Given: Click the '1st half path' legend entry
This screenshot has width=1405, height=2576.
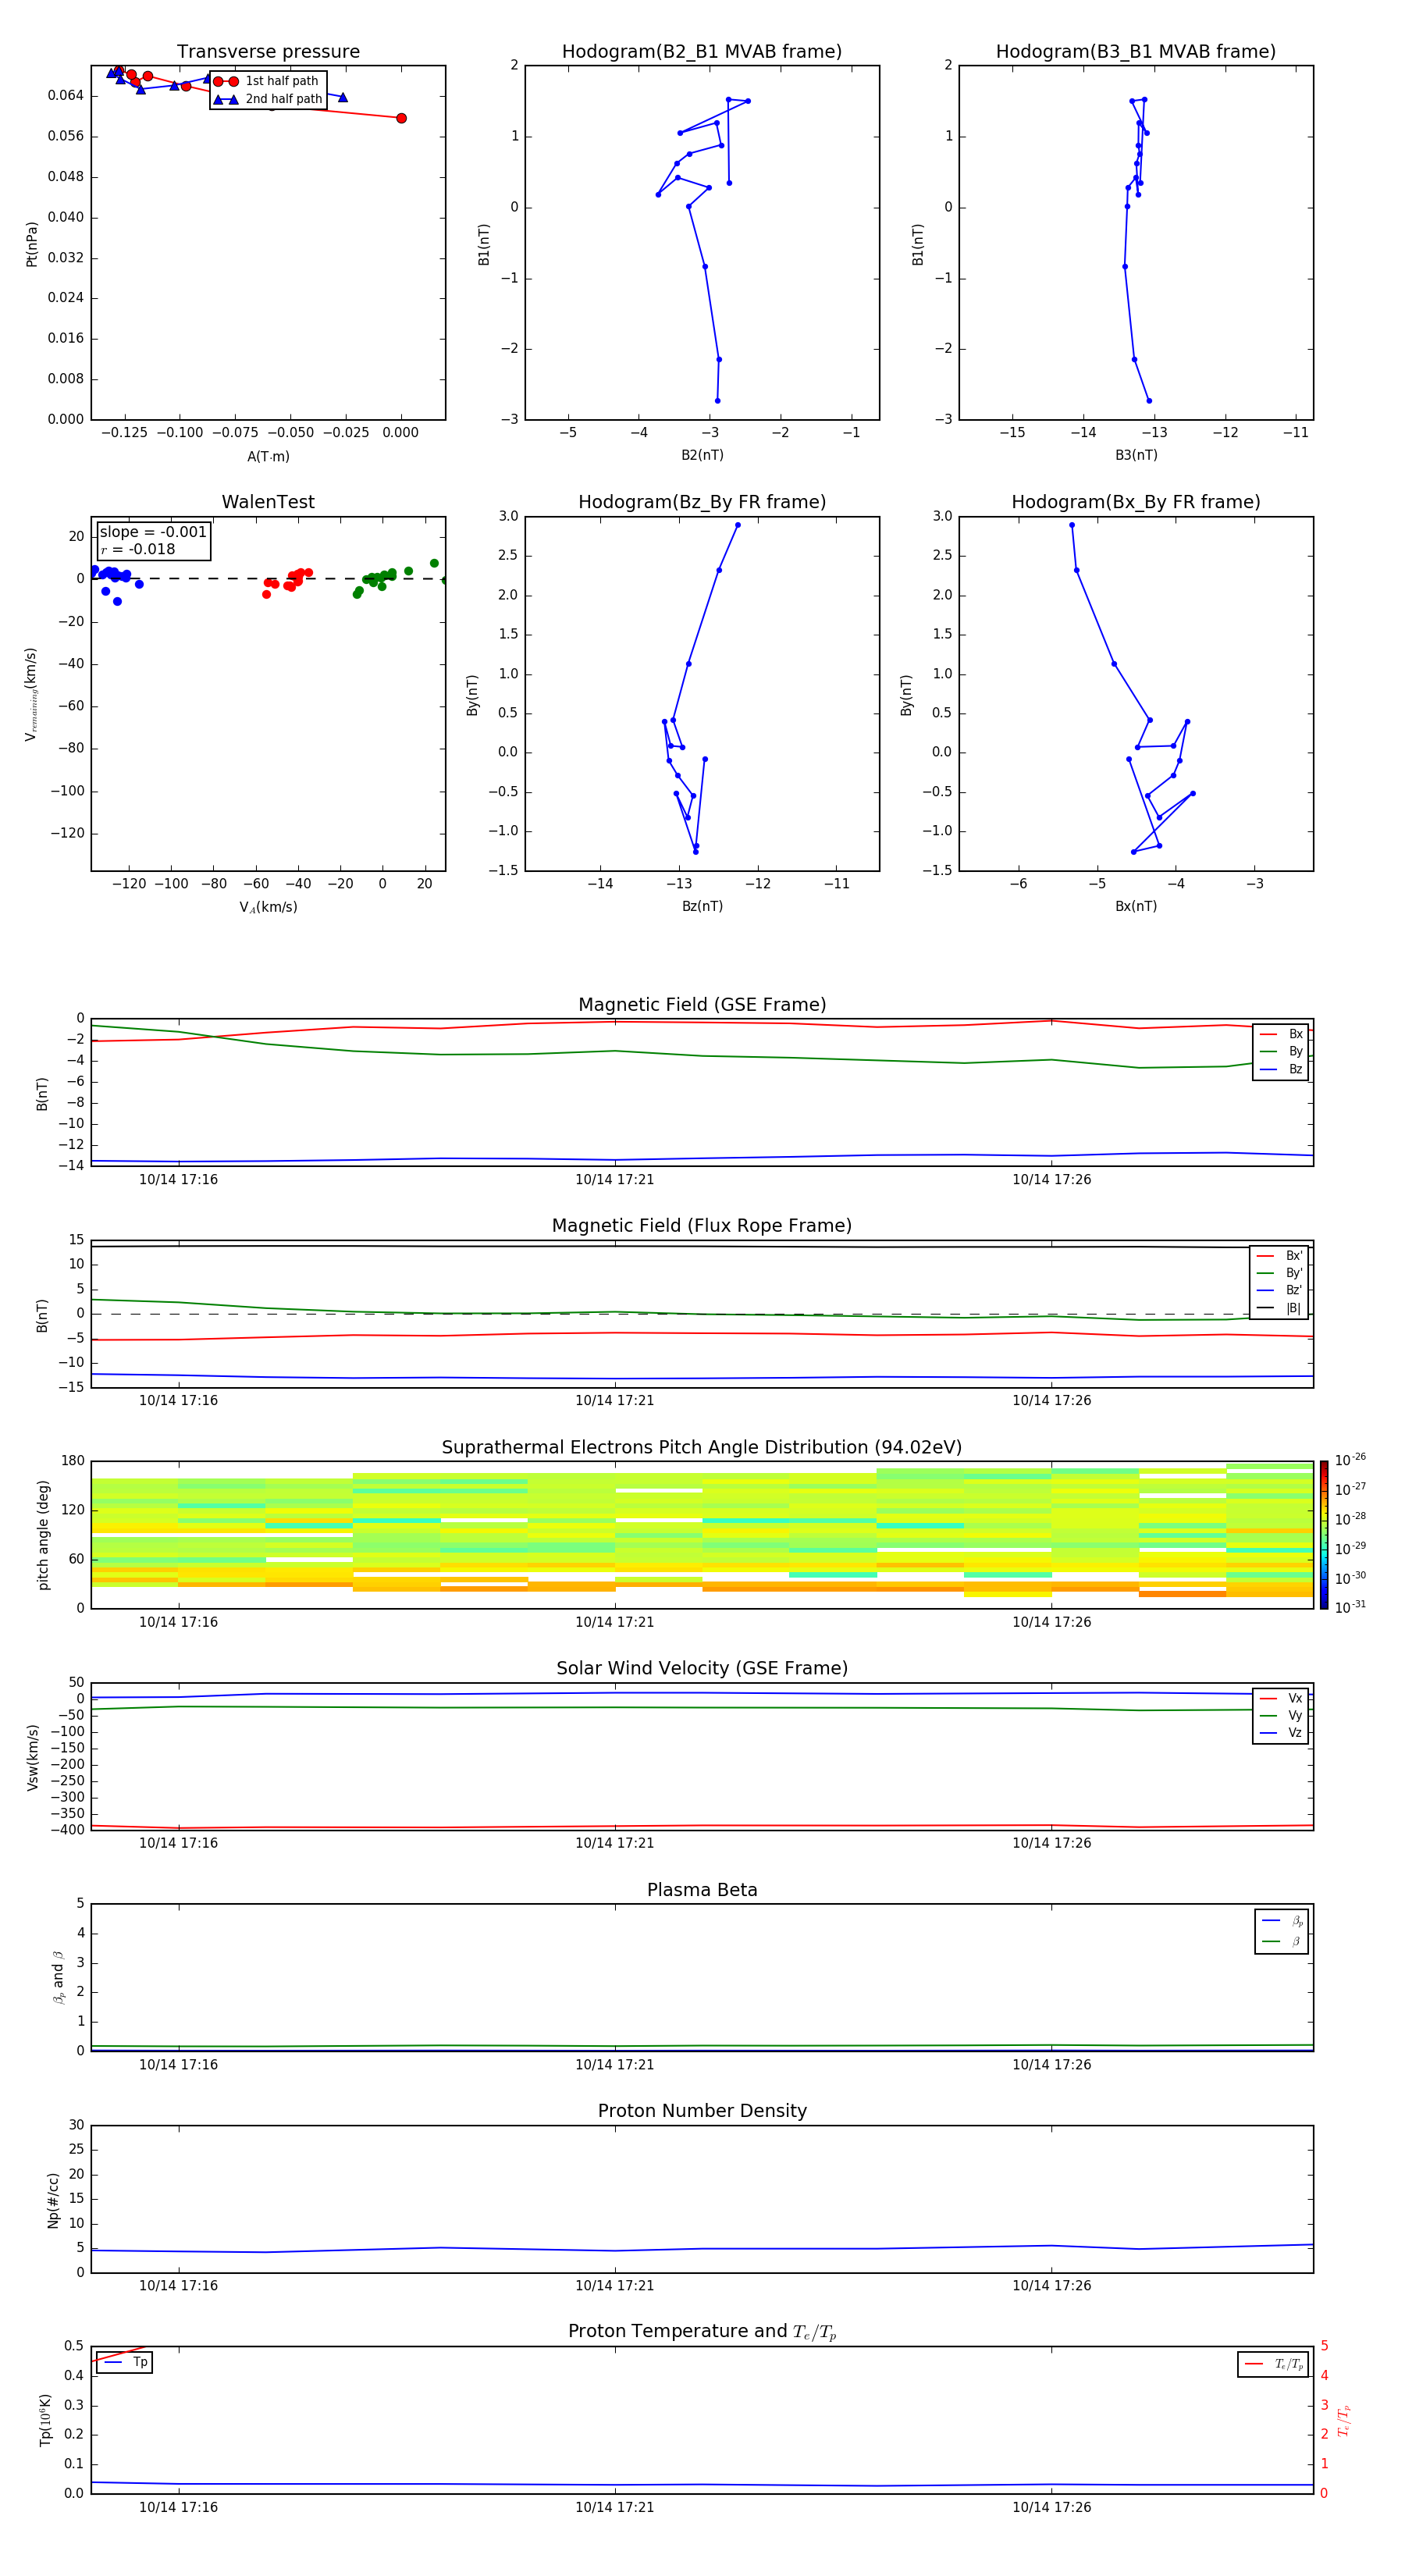Looking at the screenshot, I should point(266,81).
